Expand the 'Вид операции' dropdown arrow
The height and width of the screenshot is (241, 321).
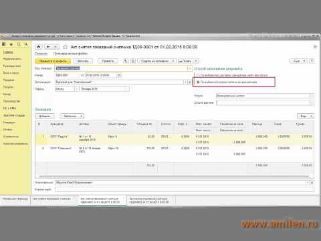[x=190, y=68]
